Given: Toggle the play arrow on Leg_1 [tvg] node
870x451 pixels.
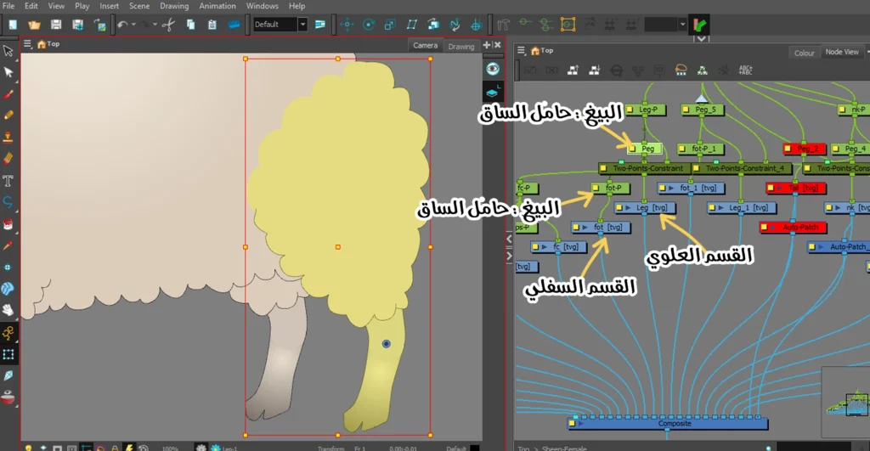Looking at the screenshot, I should (x=720, y=208).
